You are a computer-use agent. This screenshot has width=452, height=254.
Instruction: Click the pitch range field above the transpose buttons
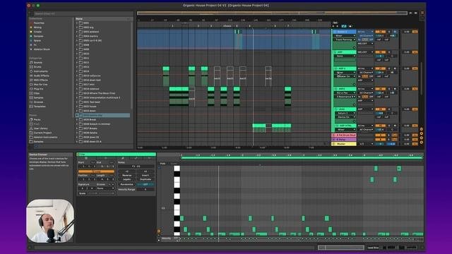click(136, 167)
